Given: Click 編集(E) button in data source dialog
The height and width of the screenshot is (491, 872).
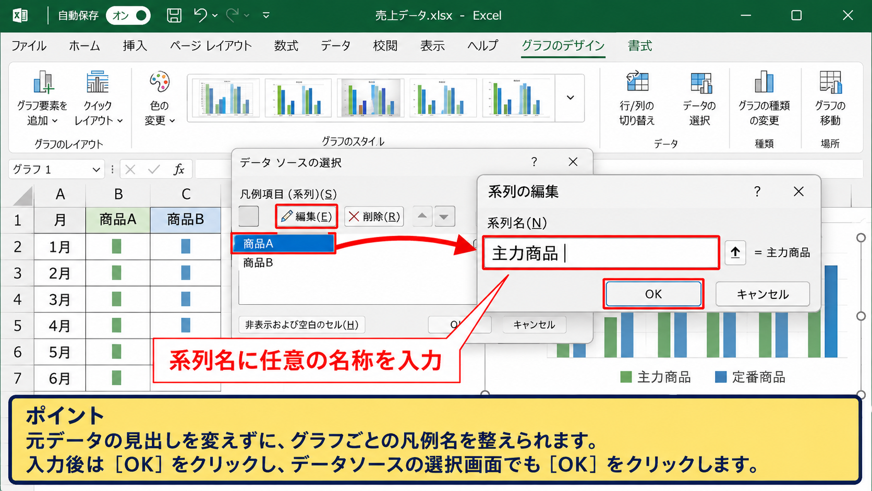Looking at the screenshot, I should click(x=307, y=216).
